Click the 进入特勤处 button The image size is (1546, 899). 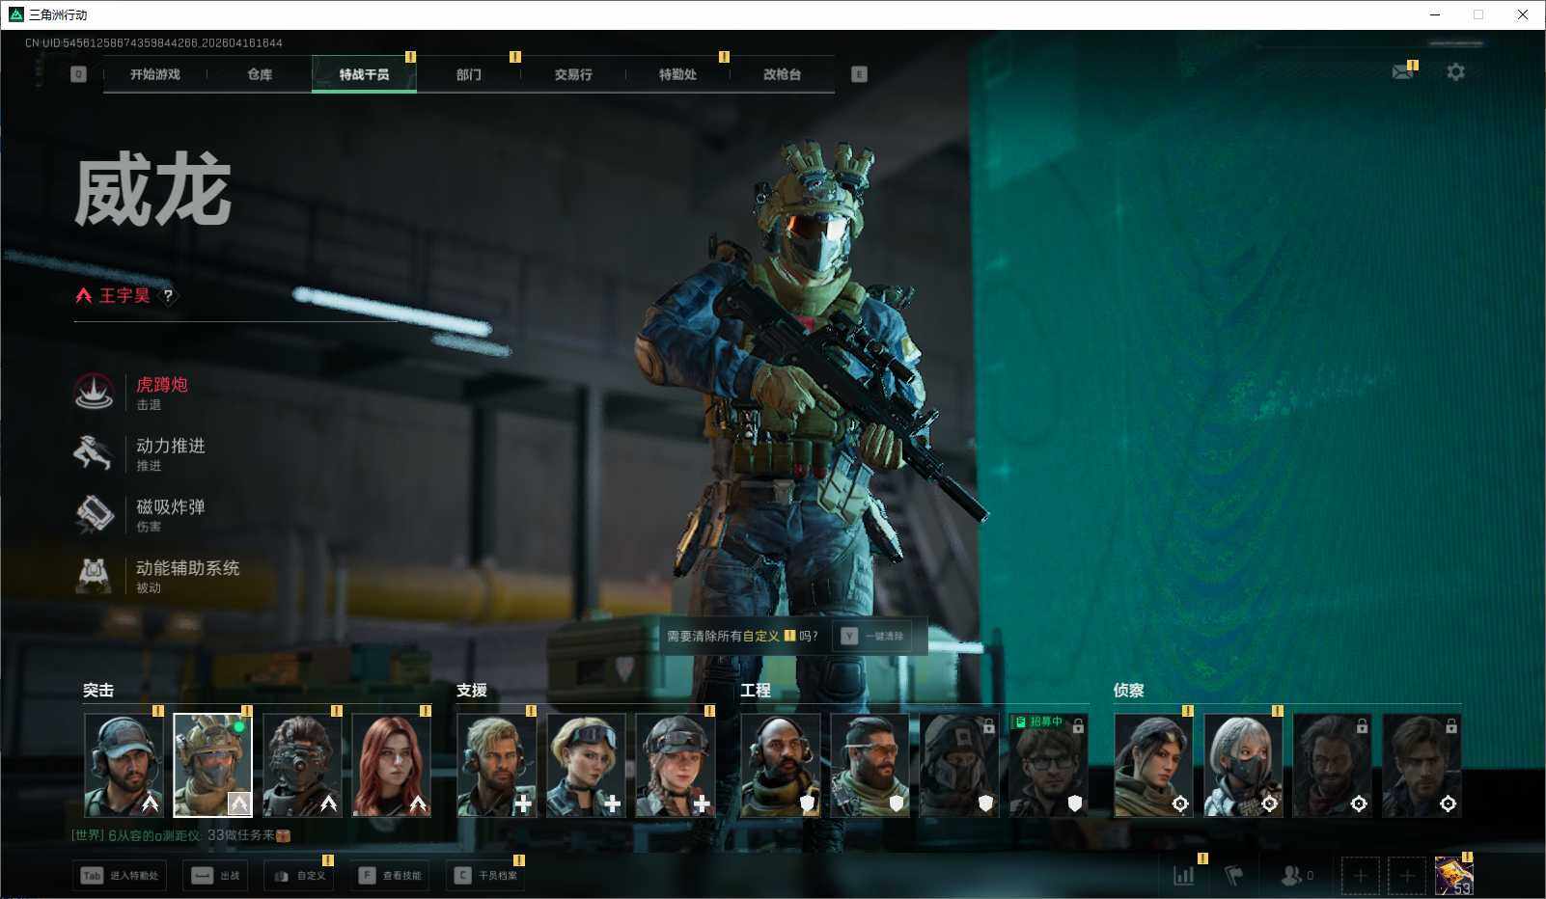[120, 876]
